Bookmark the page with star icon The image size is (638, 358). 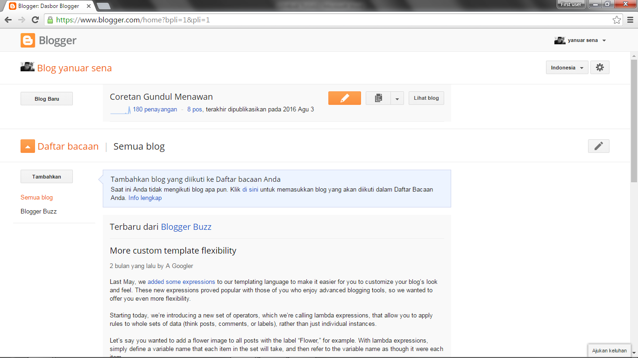tap(617, 20)
